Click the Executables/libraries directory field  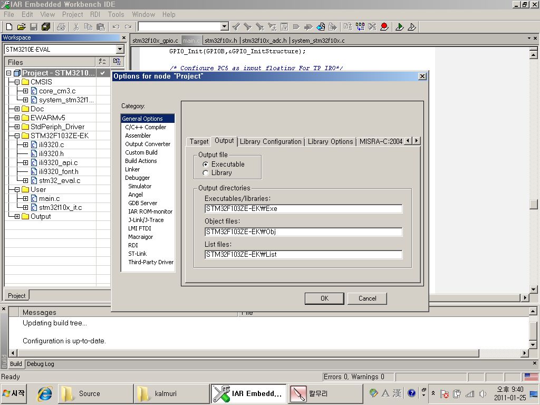tap(303, 209)
